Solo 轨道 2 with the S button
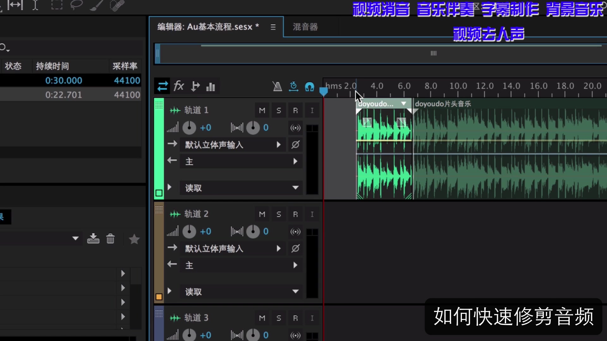 tap(279, 214)
